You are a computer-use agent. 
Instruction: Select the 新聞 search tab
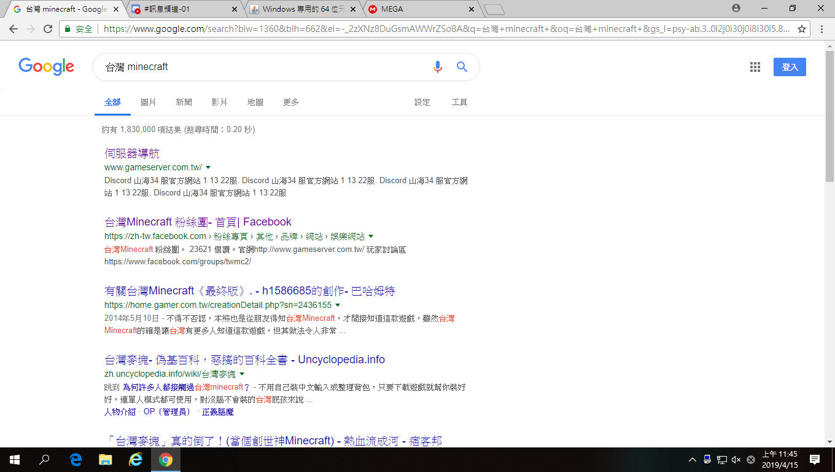[x=184, y=102]
